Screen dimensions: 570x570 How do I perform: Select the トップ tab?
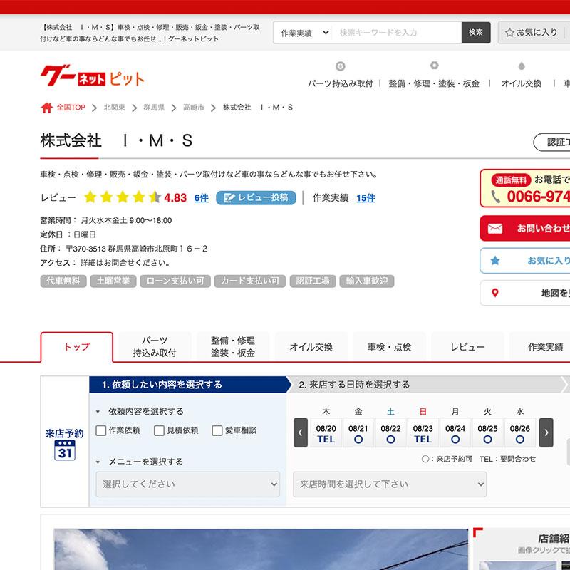pos(77,347)
